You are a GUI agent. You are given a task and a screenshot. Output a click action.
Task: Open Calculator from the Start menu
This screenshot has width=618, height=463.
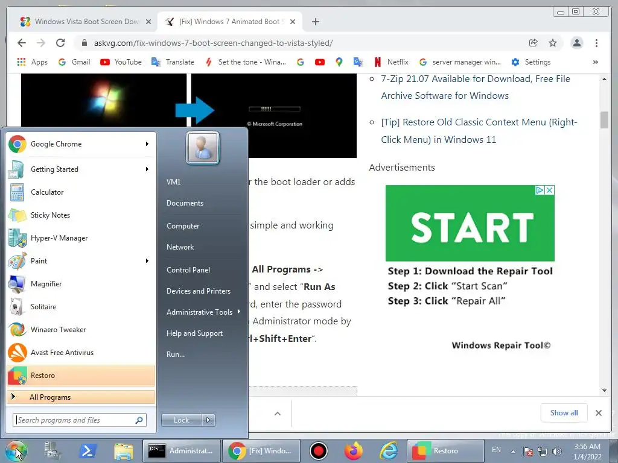tap(81, 192)
